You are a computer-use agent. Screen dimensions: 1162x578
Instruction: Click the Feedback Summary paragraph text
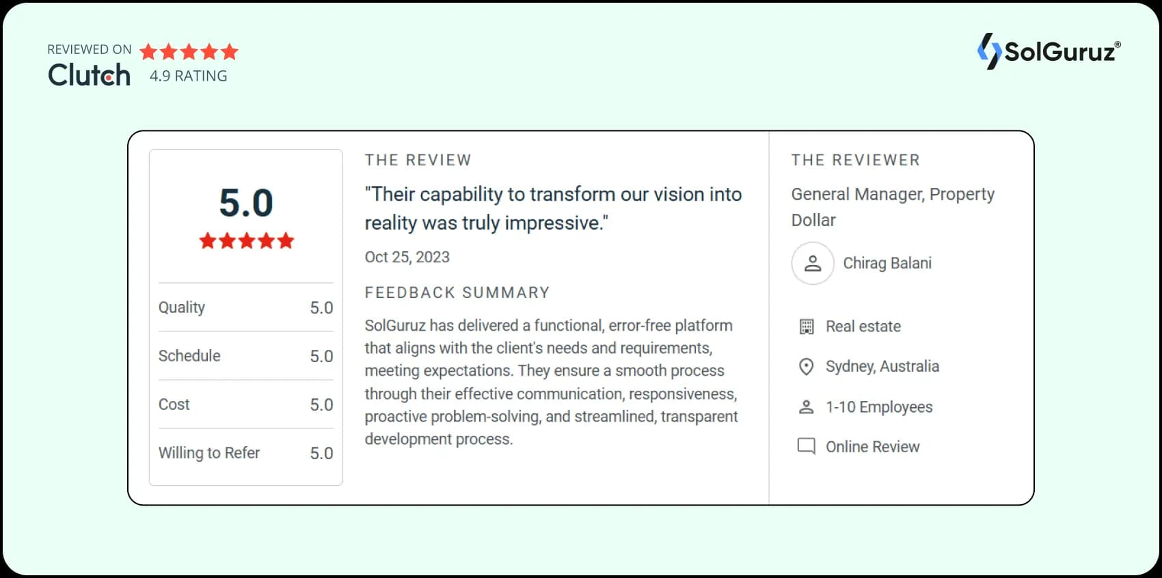551,382
